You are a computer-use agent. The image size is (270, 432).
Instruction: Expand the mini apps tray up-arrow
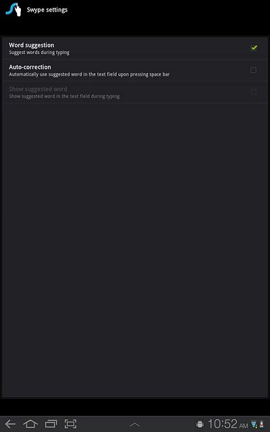pos(135,425)
